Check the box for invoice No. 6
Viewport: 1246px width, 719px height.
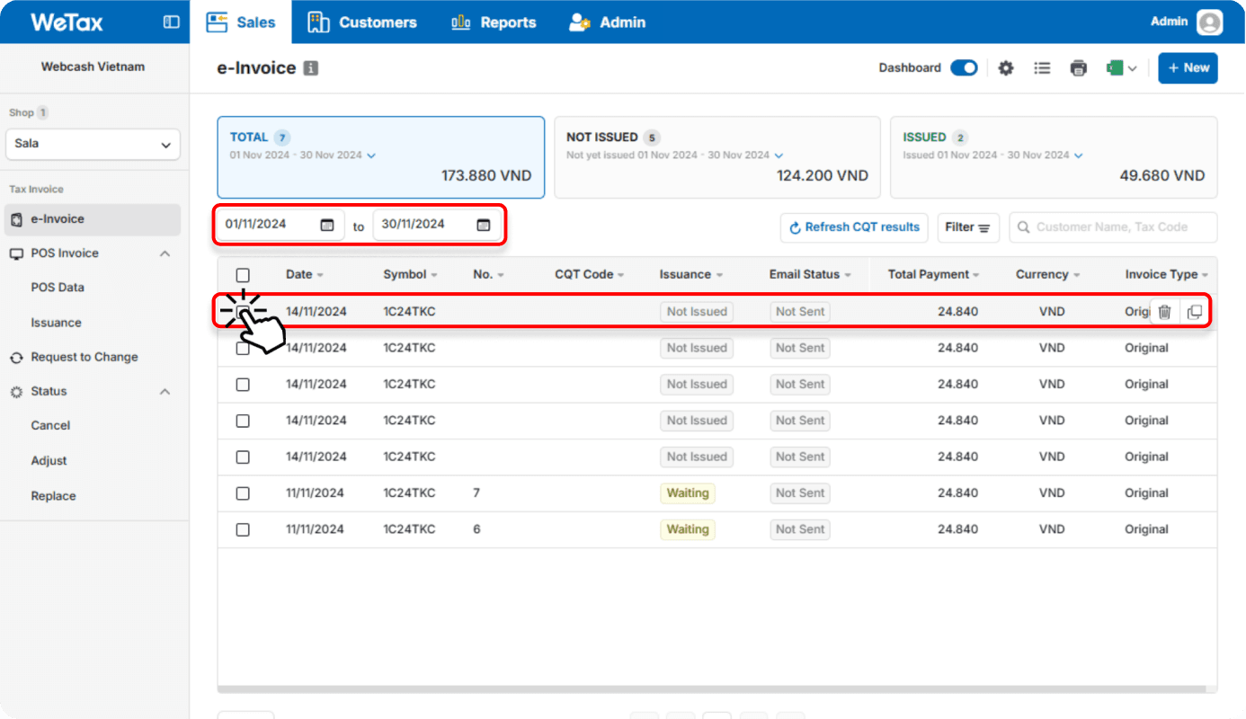[x=243, y=529]
